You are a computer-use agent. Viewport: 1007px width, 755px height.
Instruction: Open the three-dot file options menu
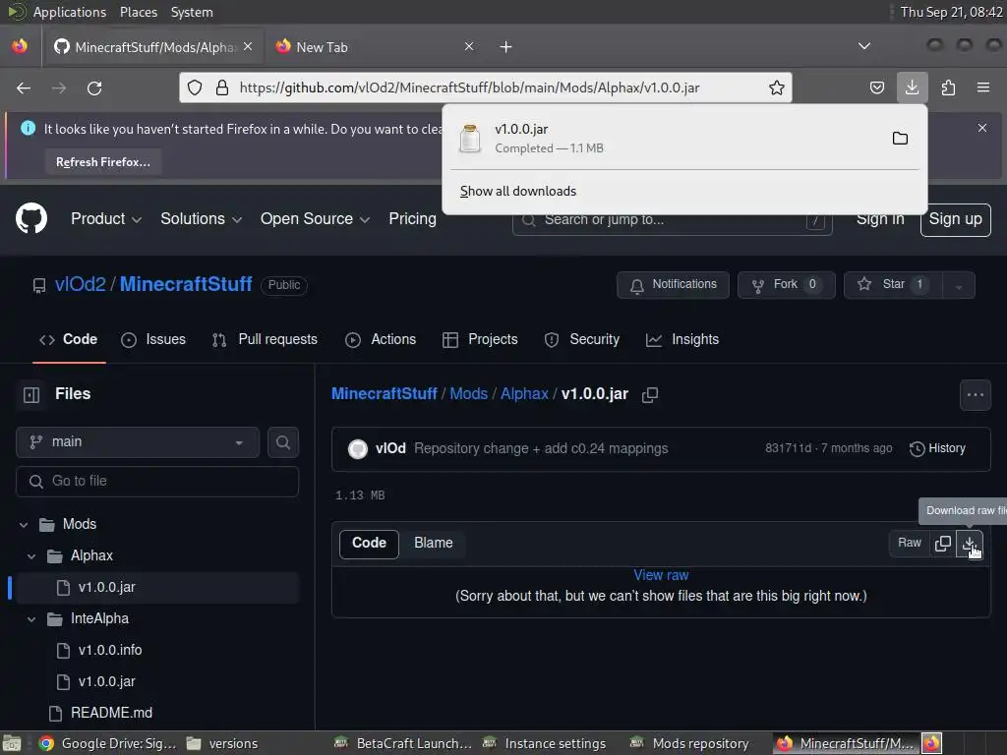(975, 395)
